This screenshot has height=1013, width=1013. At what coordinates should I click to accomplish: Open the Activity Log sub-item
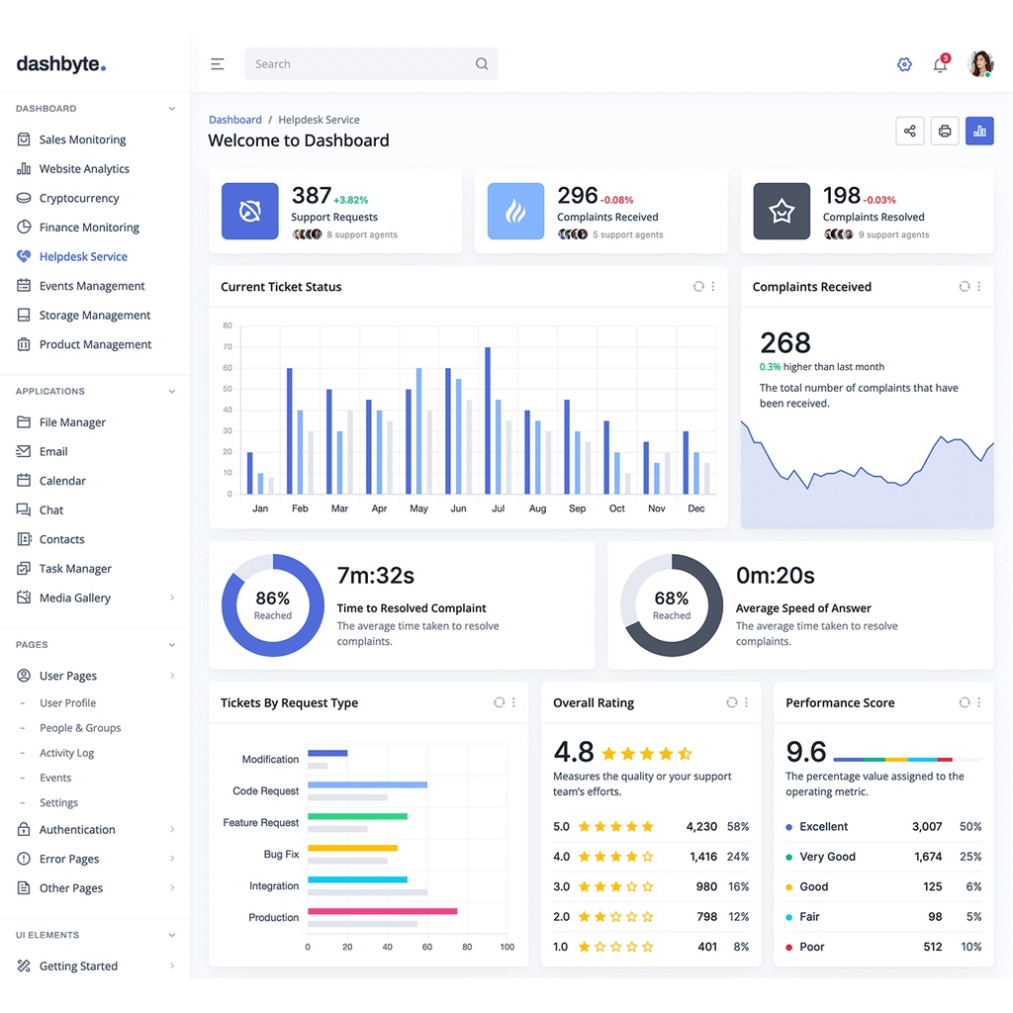point(66,753)
